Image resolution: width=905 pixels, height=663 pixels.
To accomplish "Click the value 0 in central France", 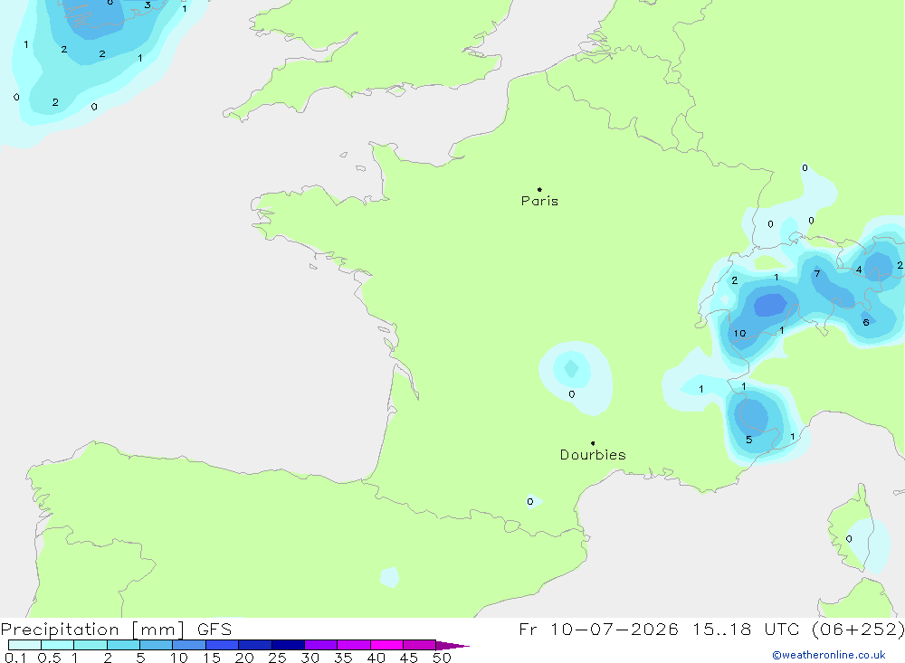I will [x=571, y=394].
